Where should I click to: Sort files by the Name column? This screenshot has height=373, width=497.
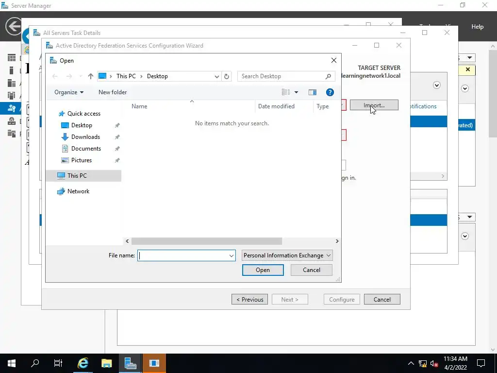coord(191,106)
